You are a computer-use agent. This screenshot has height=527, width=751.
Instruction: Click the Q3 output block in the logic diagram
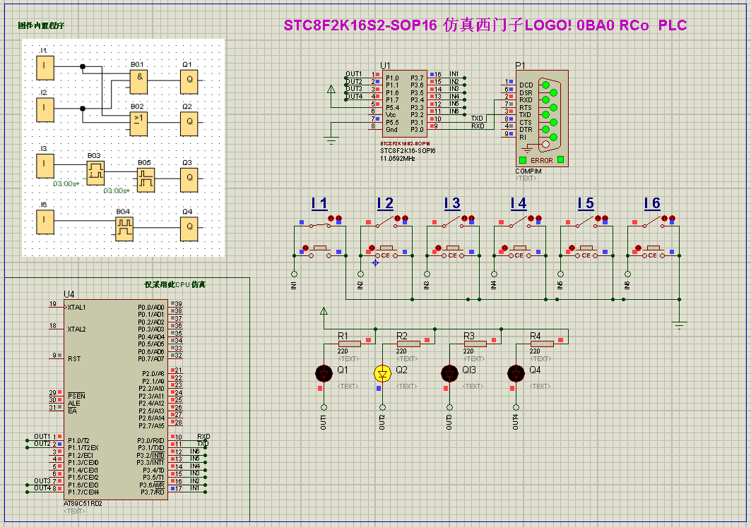pos(189,180)
